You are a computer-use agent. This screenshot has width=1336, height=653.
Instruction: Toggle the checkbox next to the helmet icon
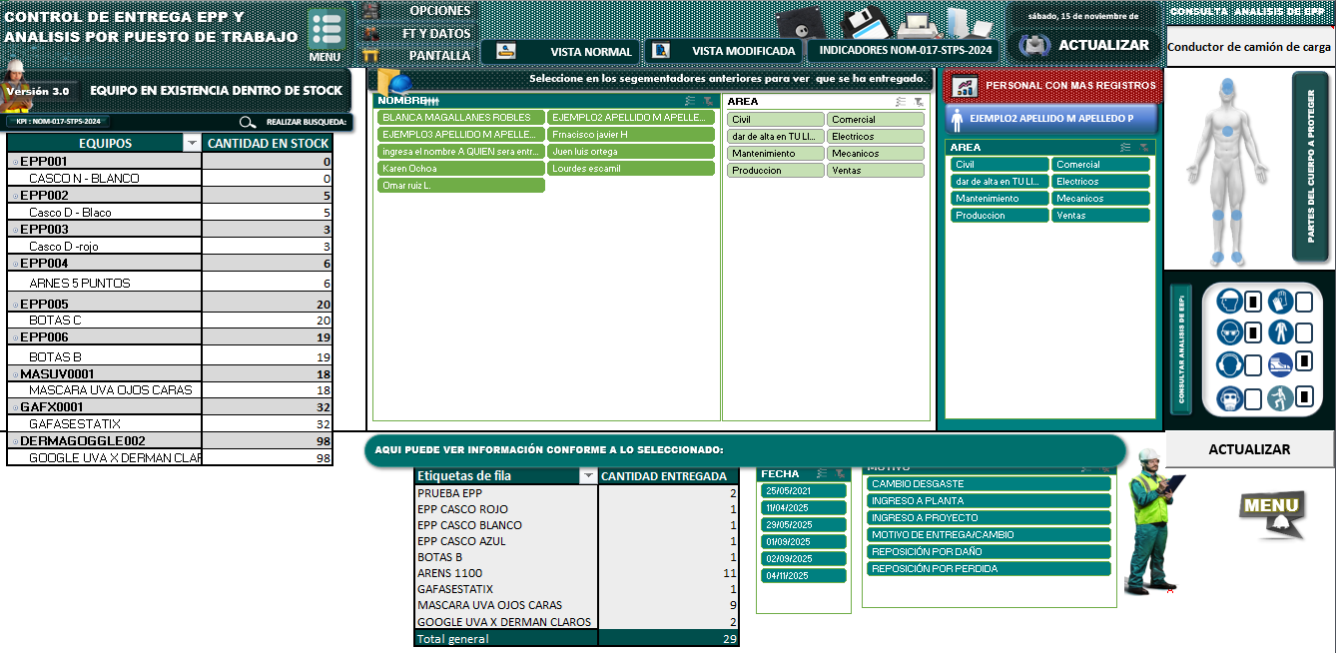[x=1253, y=302]
